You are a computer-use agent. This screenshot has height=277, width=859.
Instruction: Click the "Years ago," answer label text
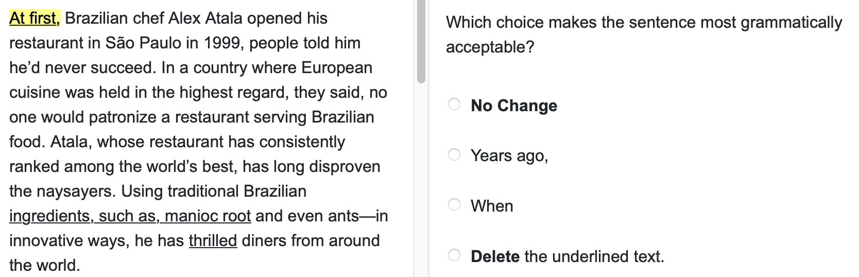(509, 155)
